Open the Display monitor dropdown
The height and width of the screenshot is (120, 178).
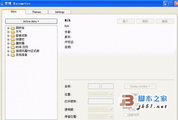coord(140,86)
